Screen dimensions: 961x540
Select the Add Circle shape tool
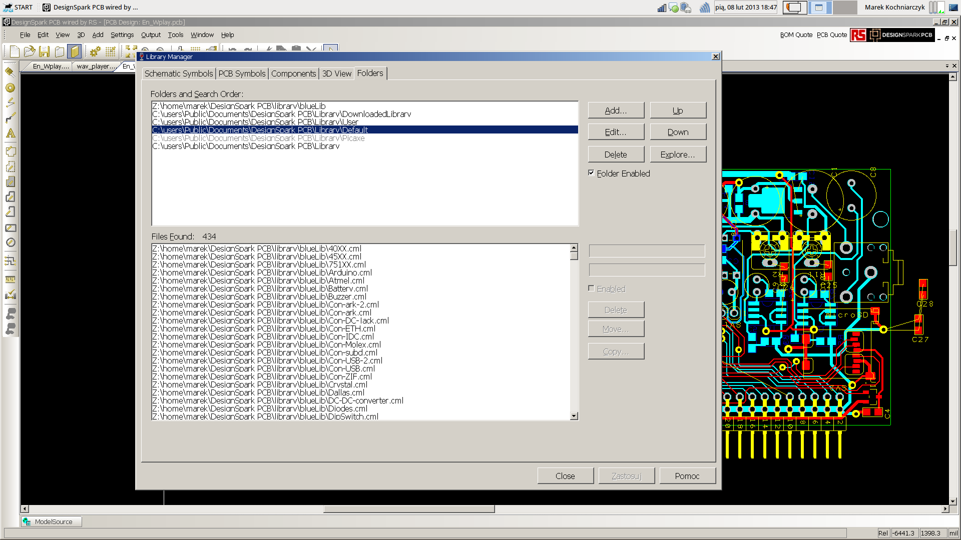[x=10, y=242]
